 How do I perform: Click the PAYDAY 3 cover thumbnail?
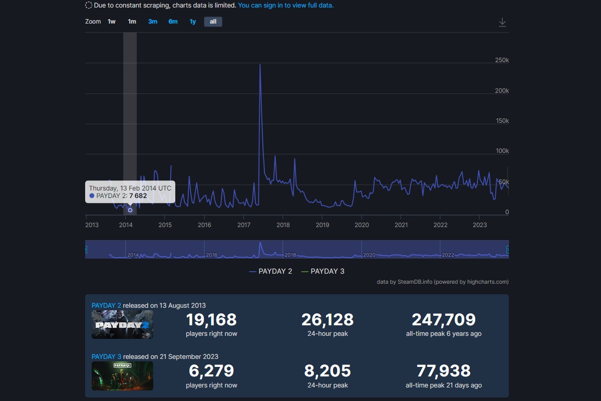(x=122, y=376)
